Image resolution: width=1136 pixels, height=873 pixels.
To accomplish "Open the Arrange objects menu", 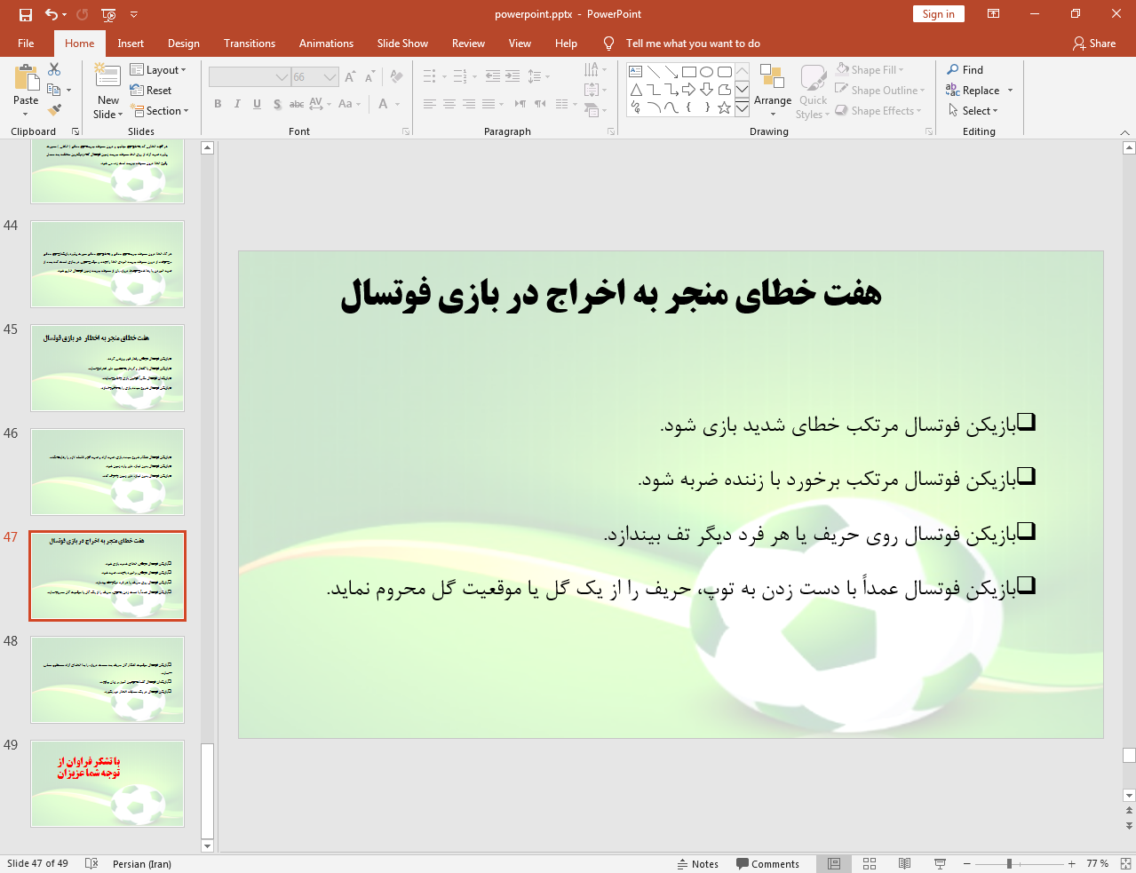I will pos(772,91).
